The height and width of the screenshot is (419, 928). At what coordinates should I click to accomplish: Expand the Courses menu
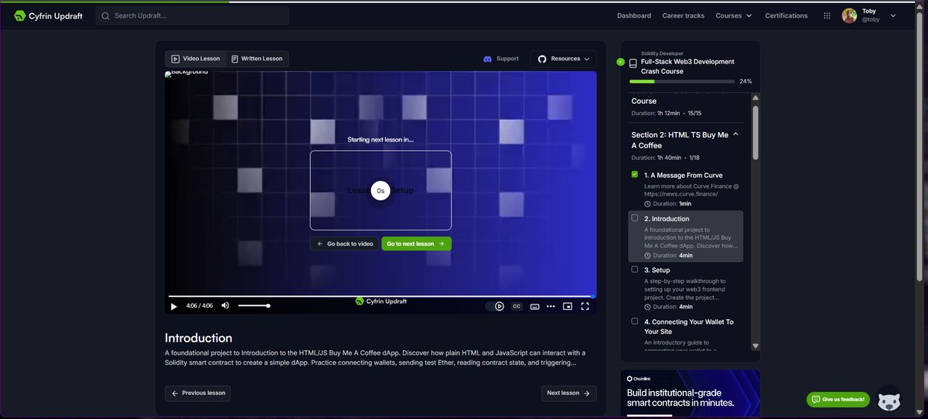click(x=734, y=15)
